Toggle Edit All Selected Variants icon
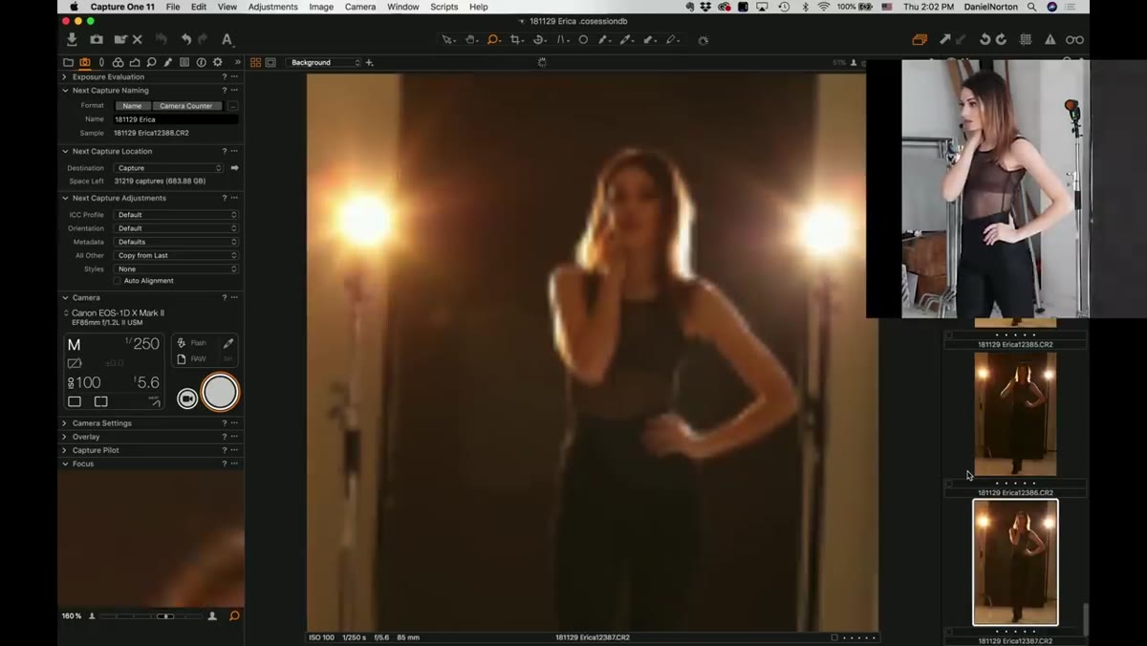Image resolution: width=1147 pixels, height=646 pixels. (920, 39)
